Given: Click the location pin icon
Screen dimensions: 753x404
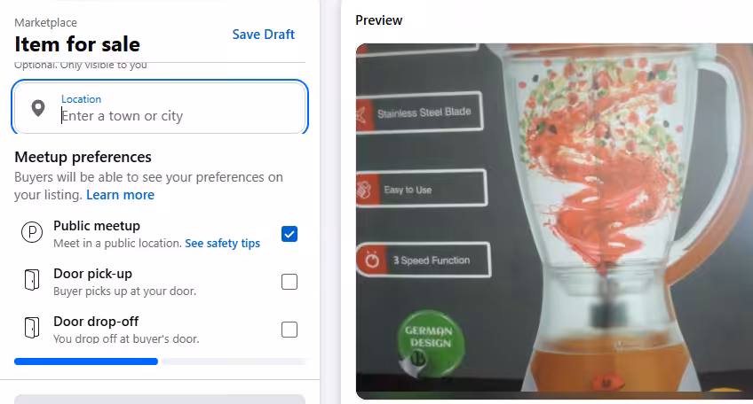Looking at the screenshot, I should pos(38,108).
